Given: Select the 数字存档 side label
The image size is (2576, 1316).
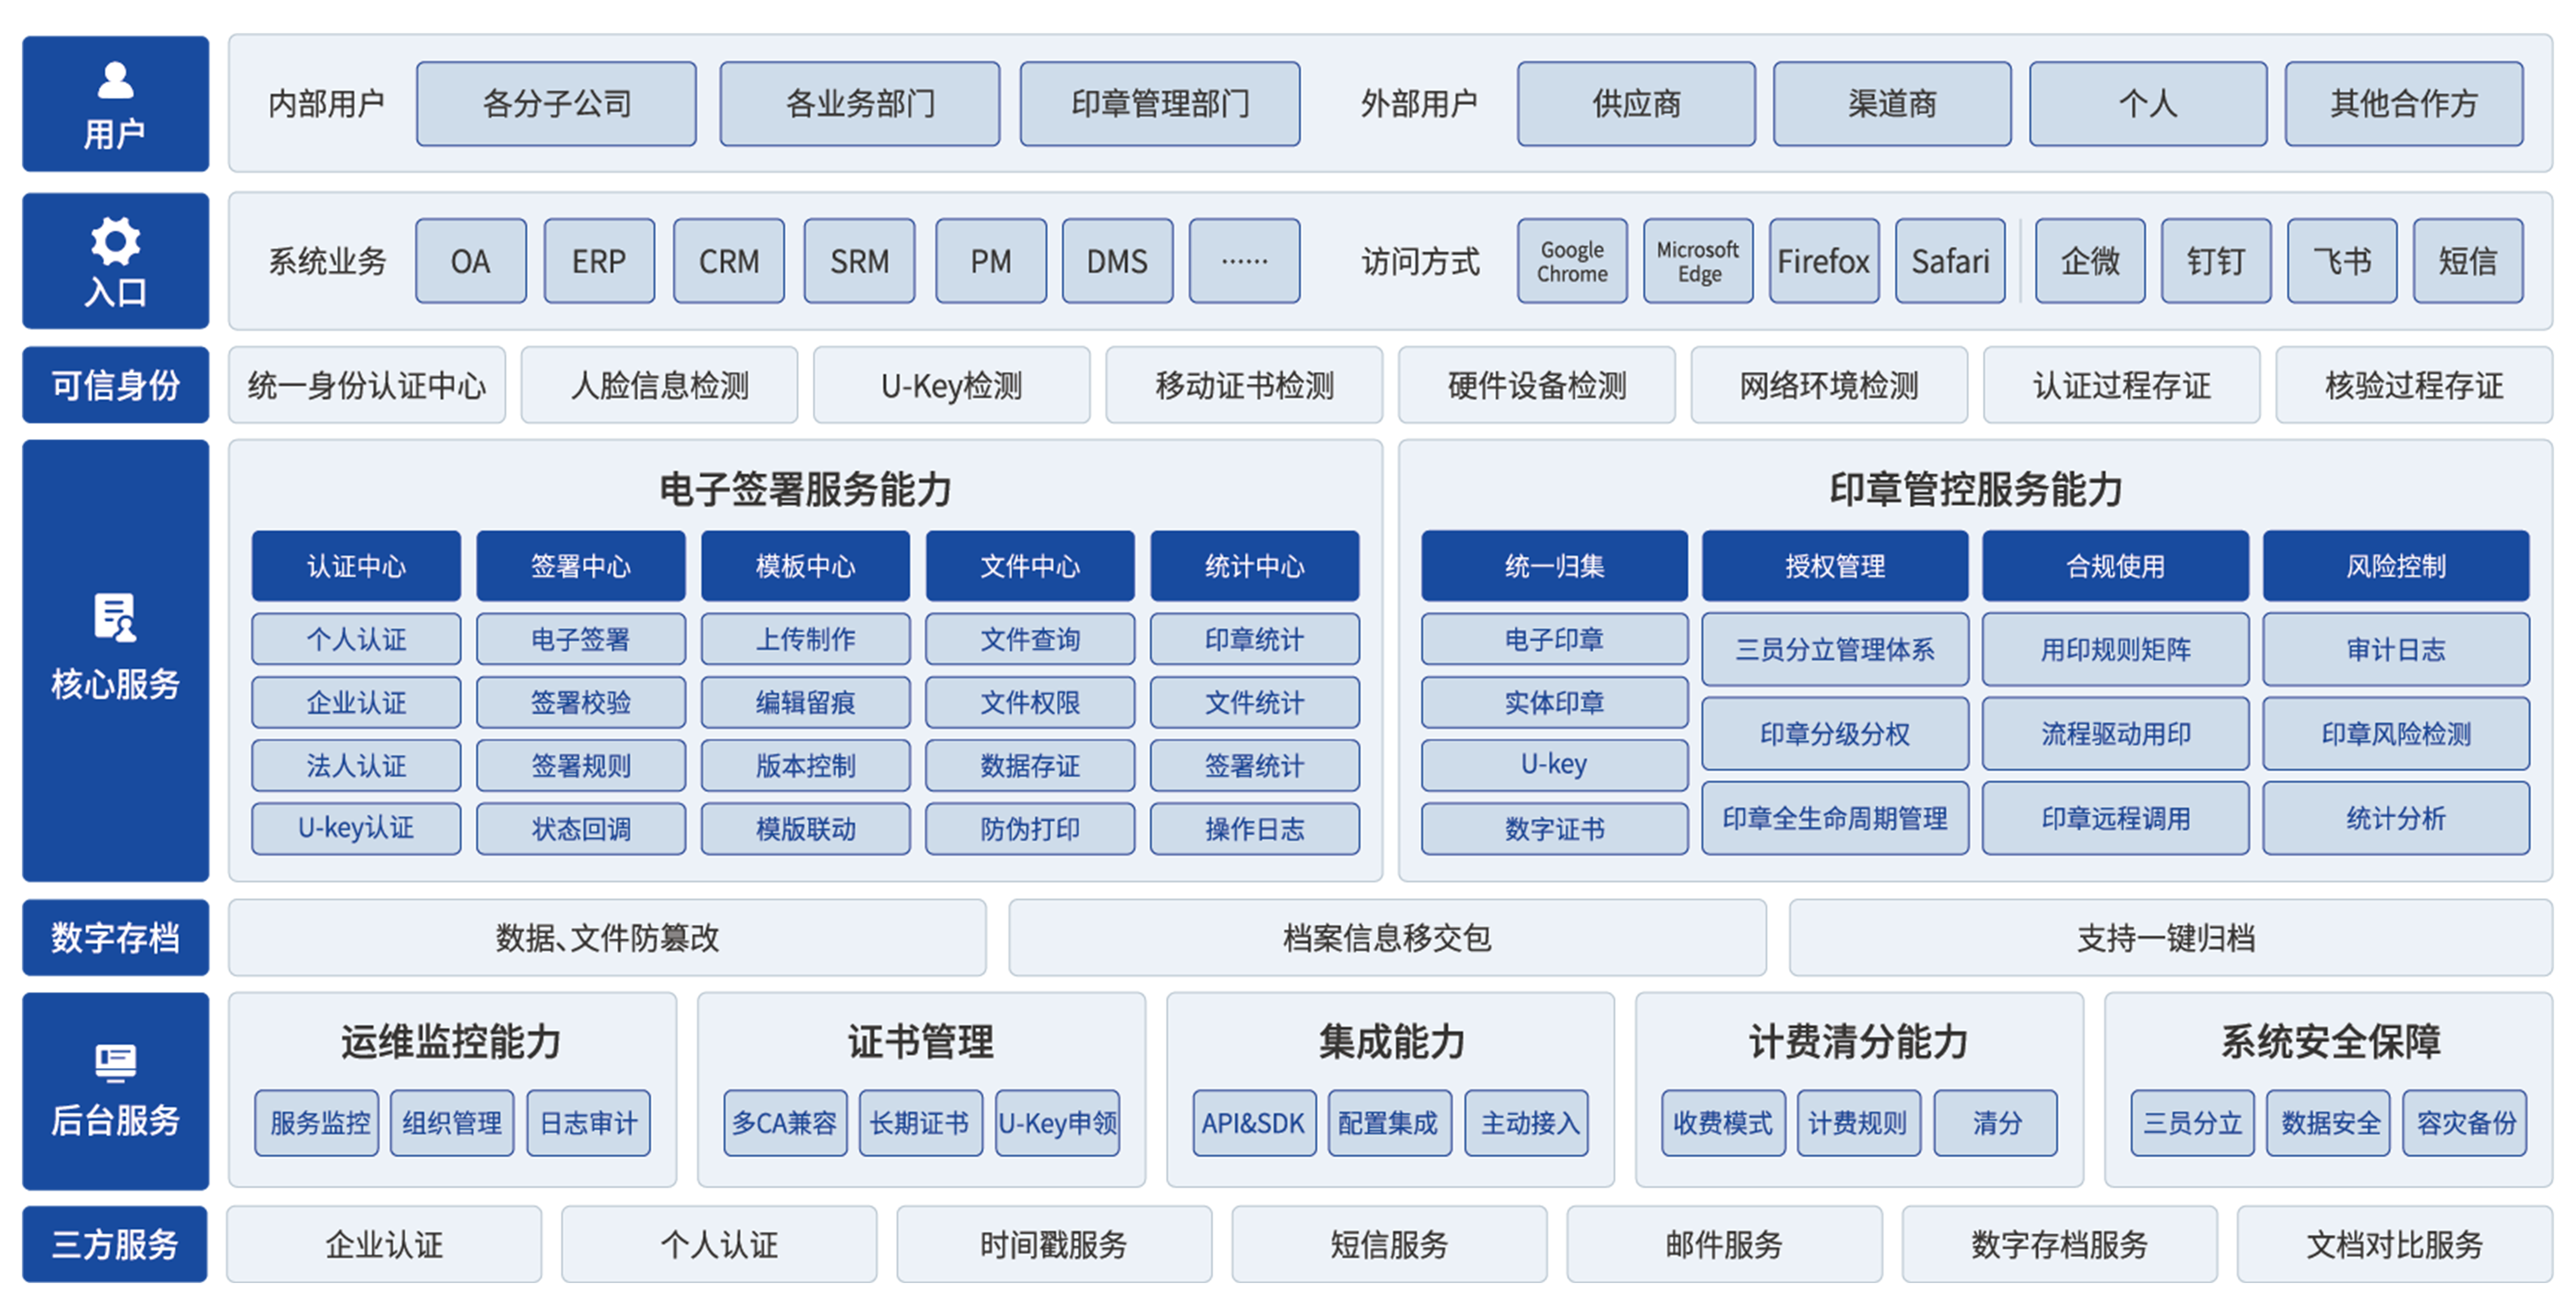Looking at the screenshot, I should point(115,937).
